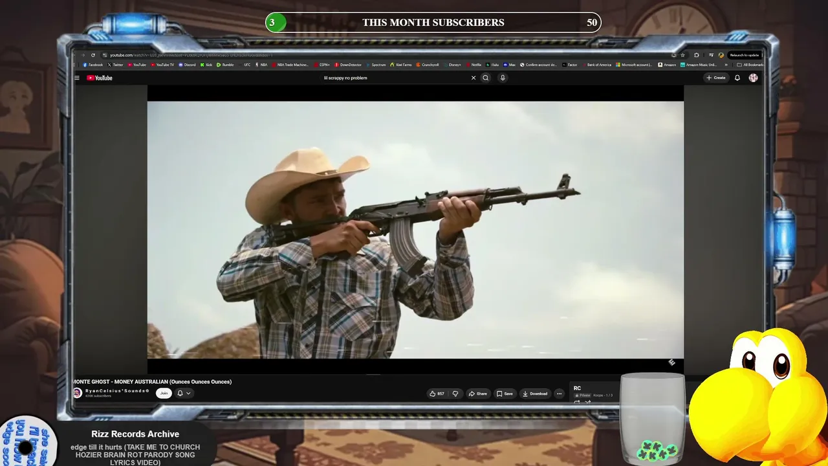Viewport: 828px width, 466px height.
Task: Open the Bank of America bookmark
Action: pos(596,65)
